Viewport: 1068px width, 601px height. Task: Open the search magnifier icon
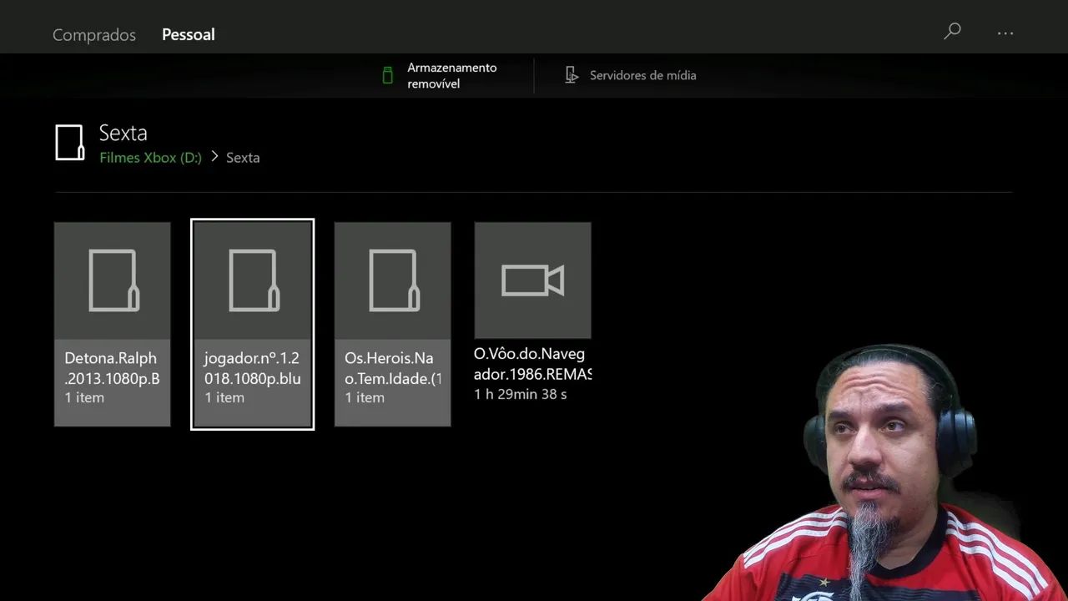(x=952, y=32)
